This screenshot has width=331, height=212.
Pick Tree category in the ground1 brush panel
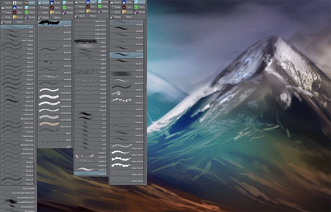tap(55, 7)
